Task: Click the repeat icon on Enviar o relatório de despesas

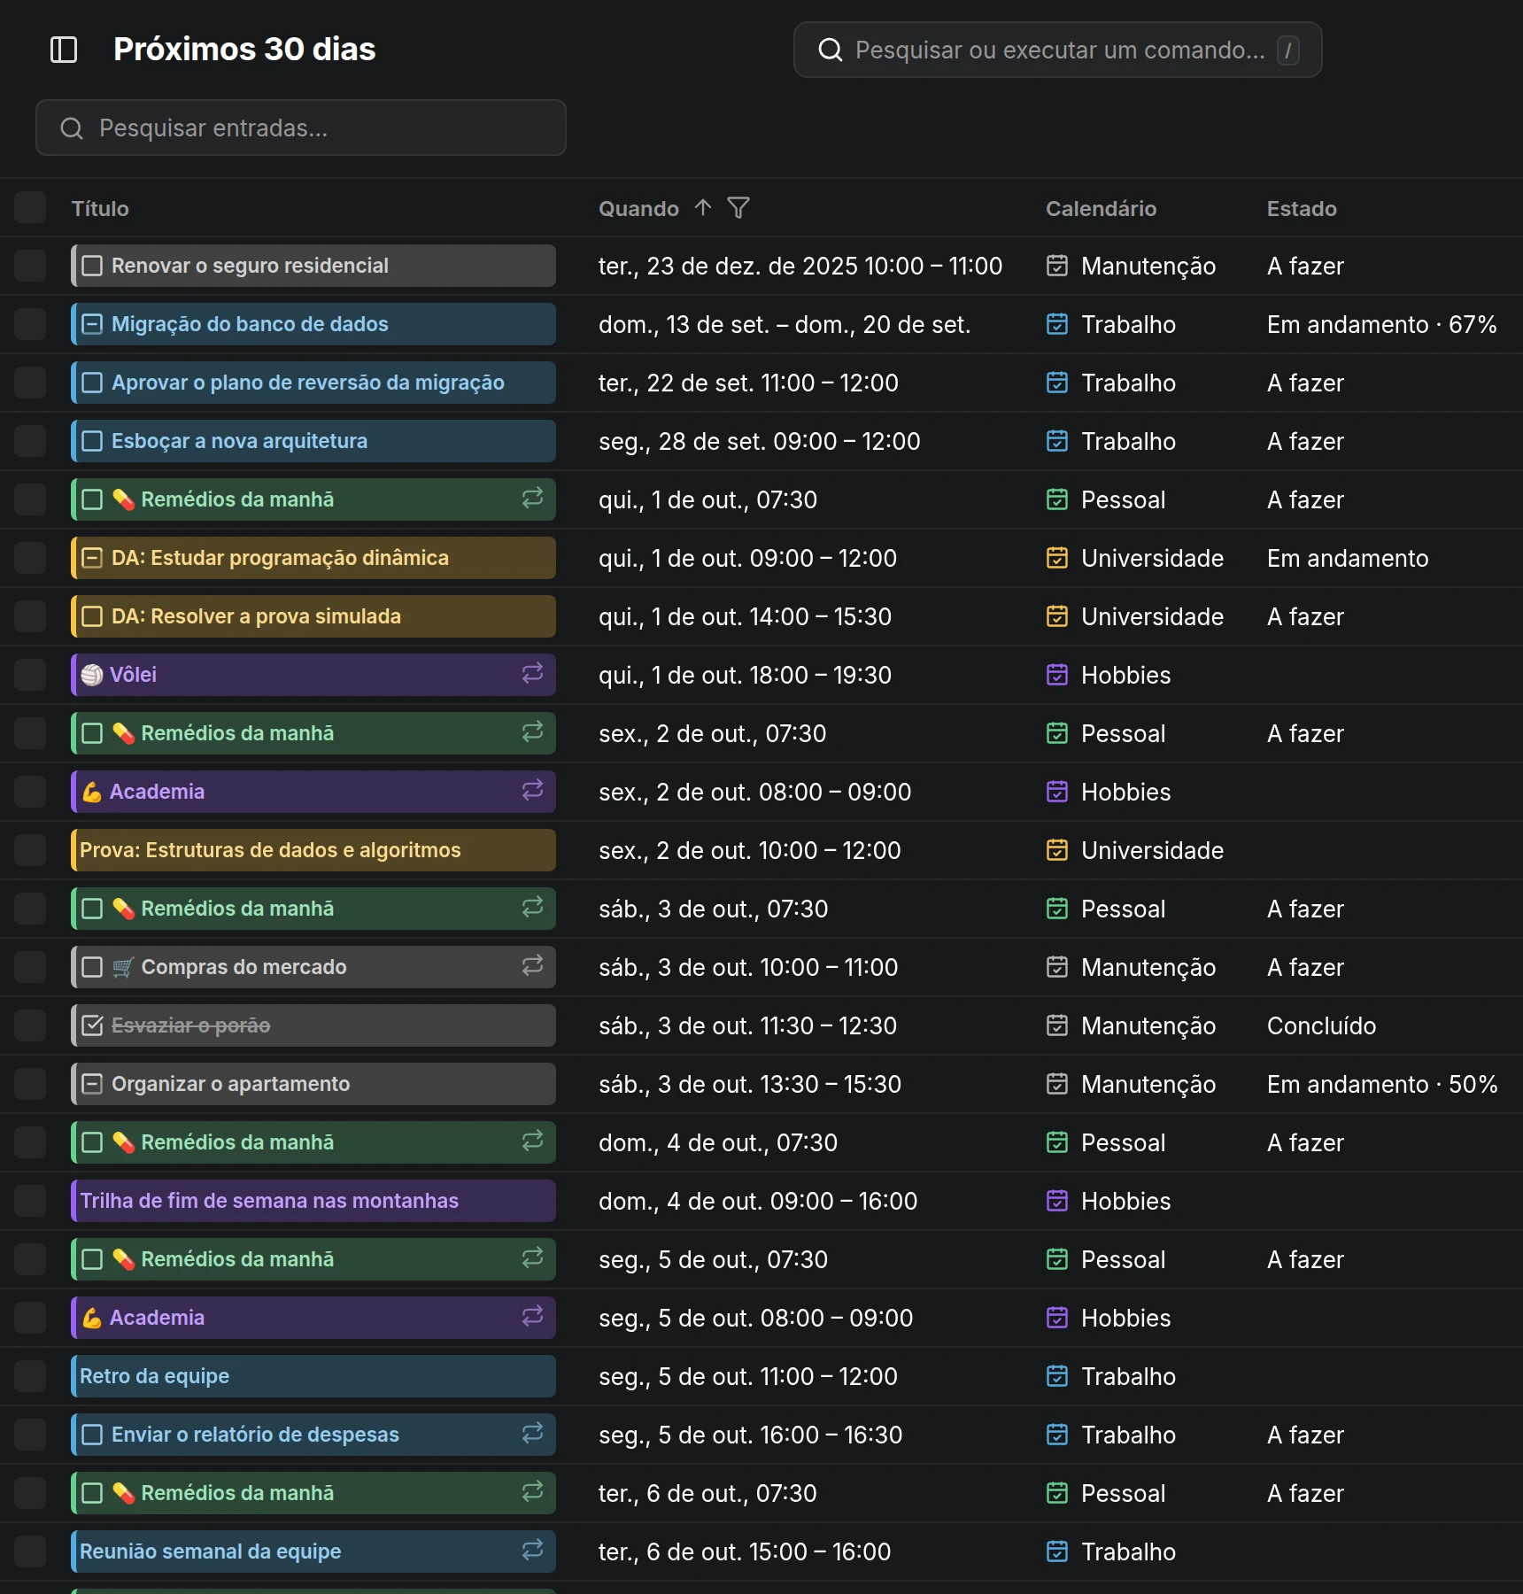Action: click(532, 1434)
